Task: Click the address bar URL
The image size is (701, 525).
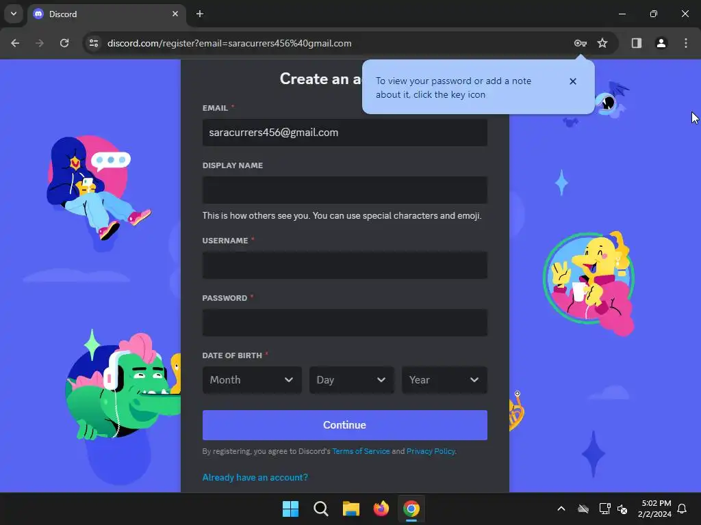Action: click(229, 43)
